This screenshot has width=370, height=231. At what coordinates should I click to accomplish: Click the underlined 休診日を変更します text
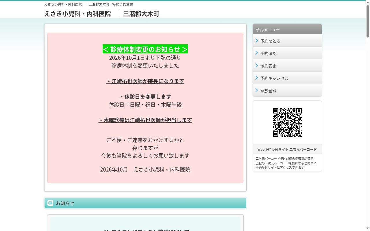(145, 97)
